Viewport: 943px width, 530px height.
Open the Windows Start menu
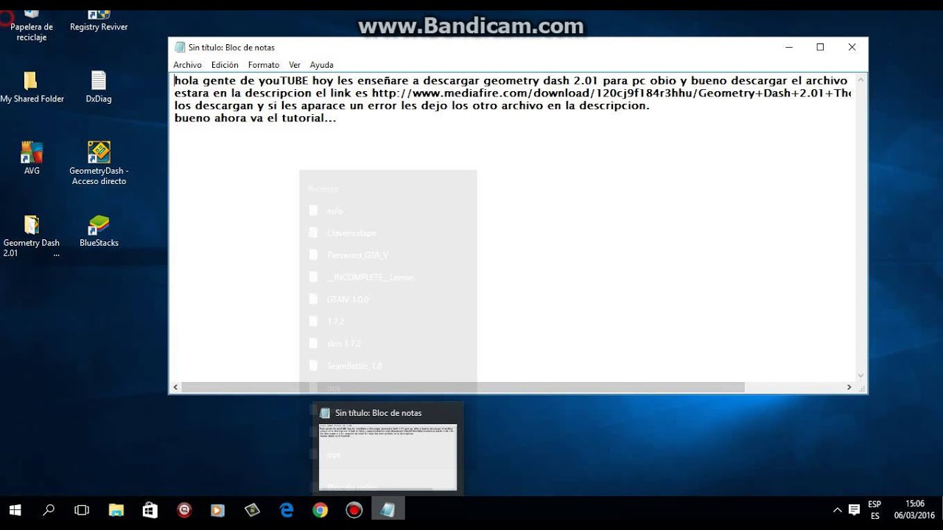point(15,509)
